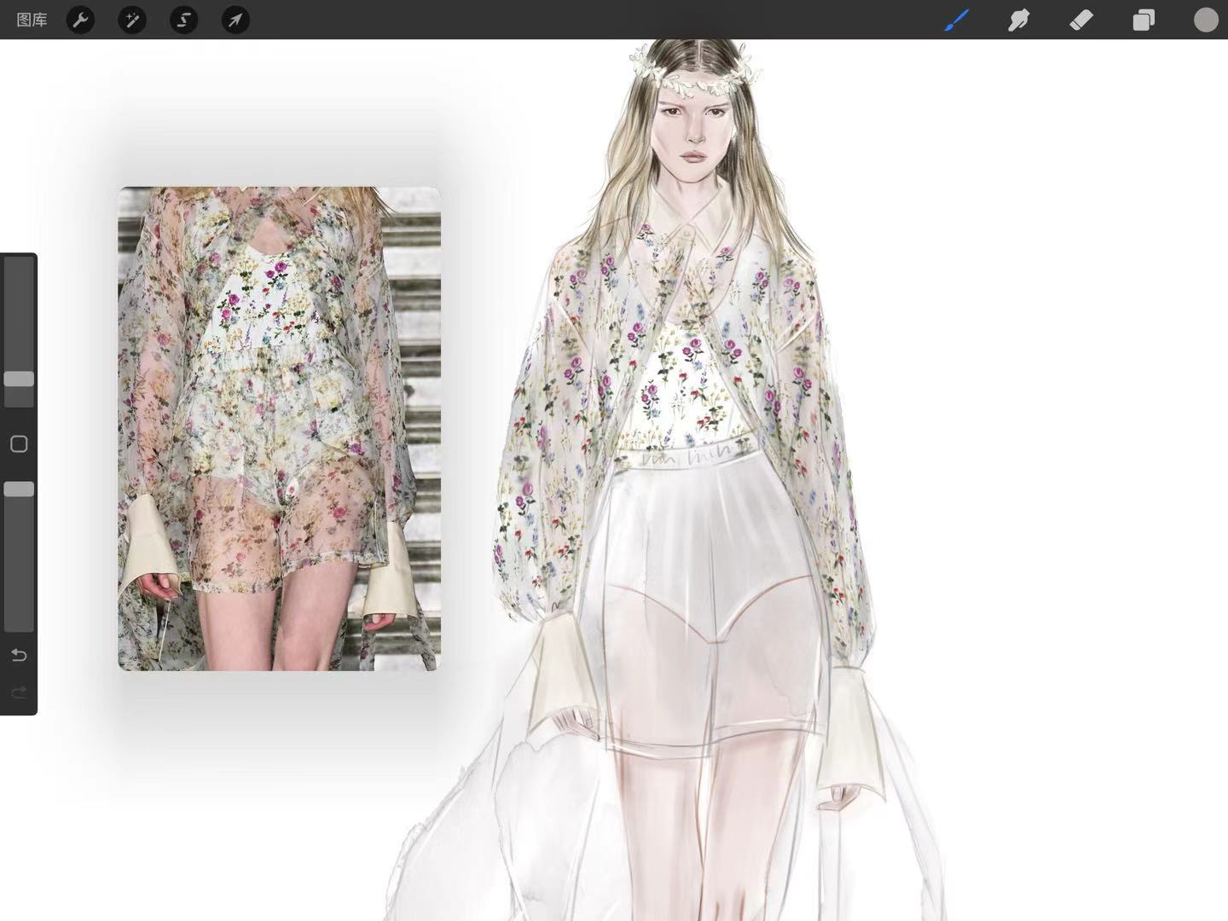Viewport: 1228px width, 921px height.
Task: Open the Actions wrench menu
Action: click(80, 20)
